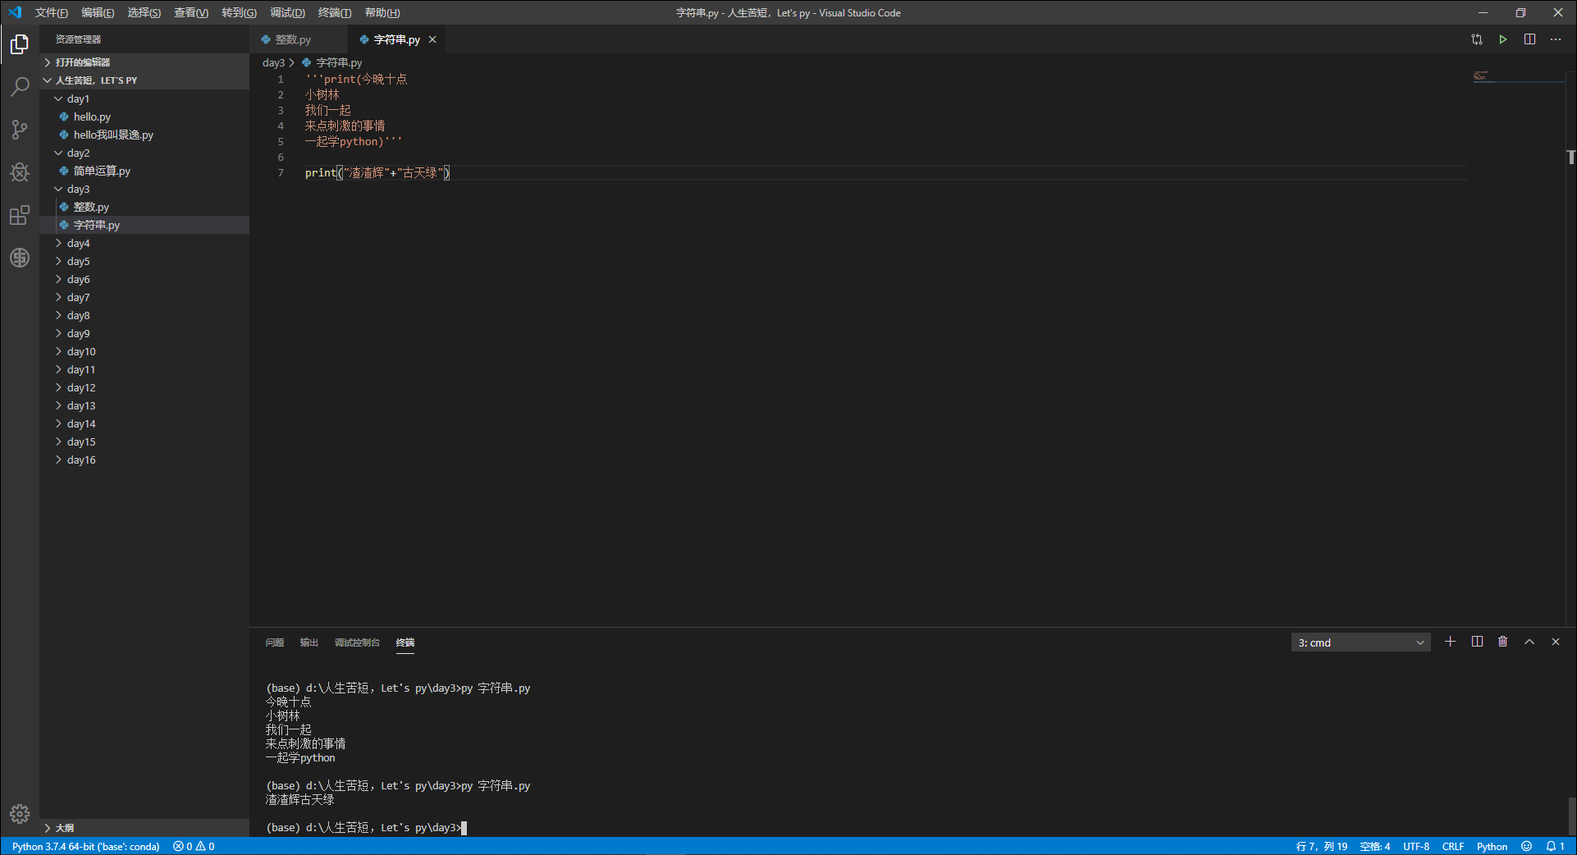This screenshot has height=855, width=1577.
Task: Change language mode via Python
Action: tap(1492, 846)
